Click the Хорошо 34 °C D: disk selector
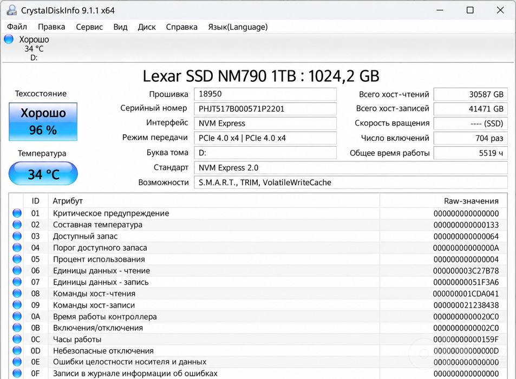 coord(28,48)
